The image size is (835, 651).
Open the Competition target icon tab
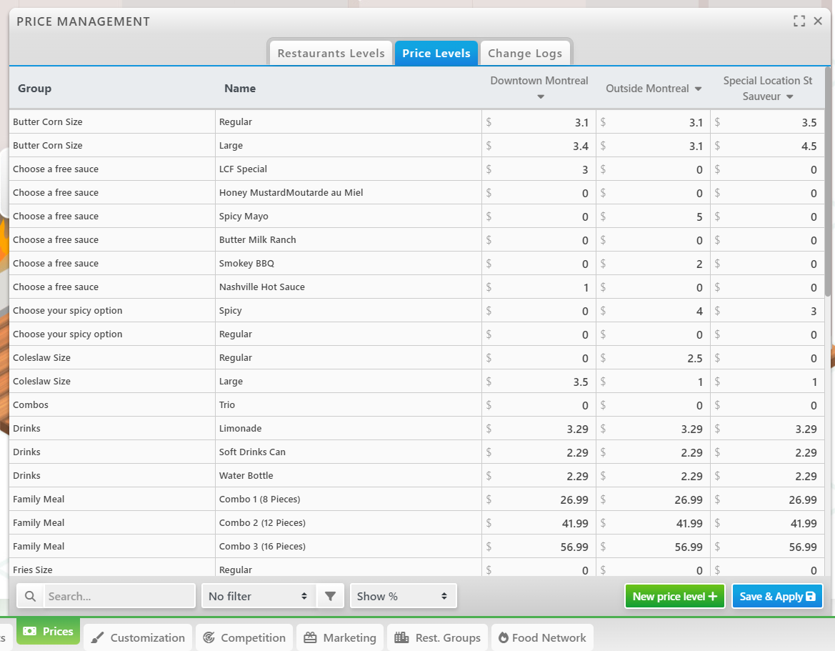[245, 637]
